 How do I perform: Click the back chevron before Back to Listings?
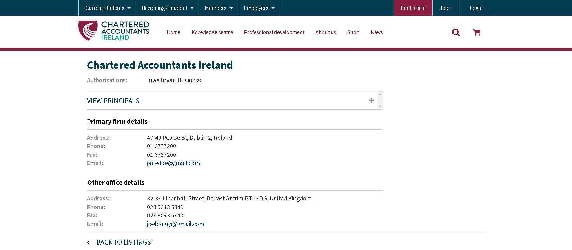[89, 242]
